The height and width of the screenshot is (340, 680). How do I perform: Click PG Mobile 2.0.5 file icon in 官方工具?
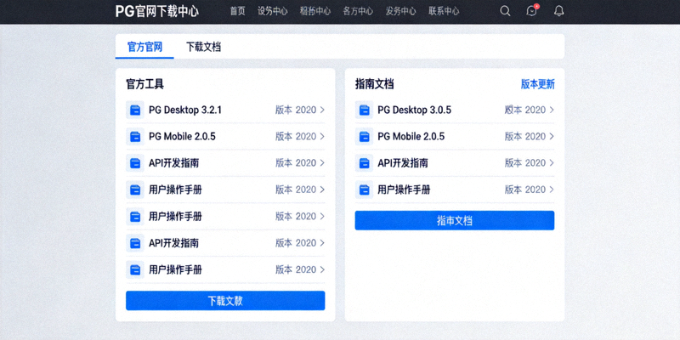point(135,137)
